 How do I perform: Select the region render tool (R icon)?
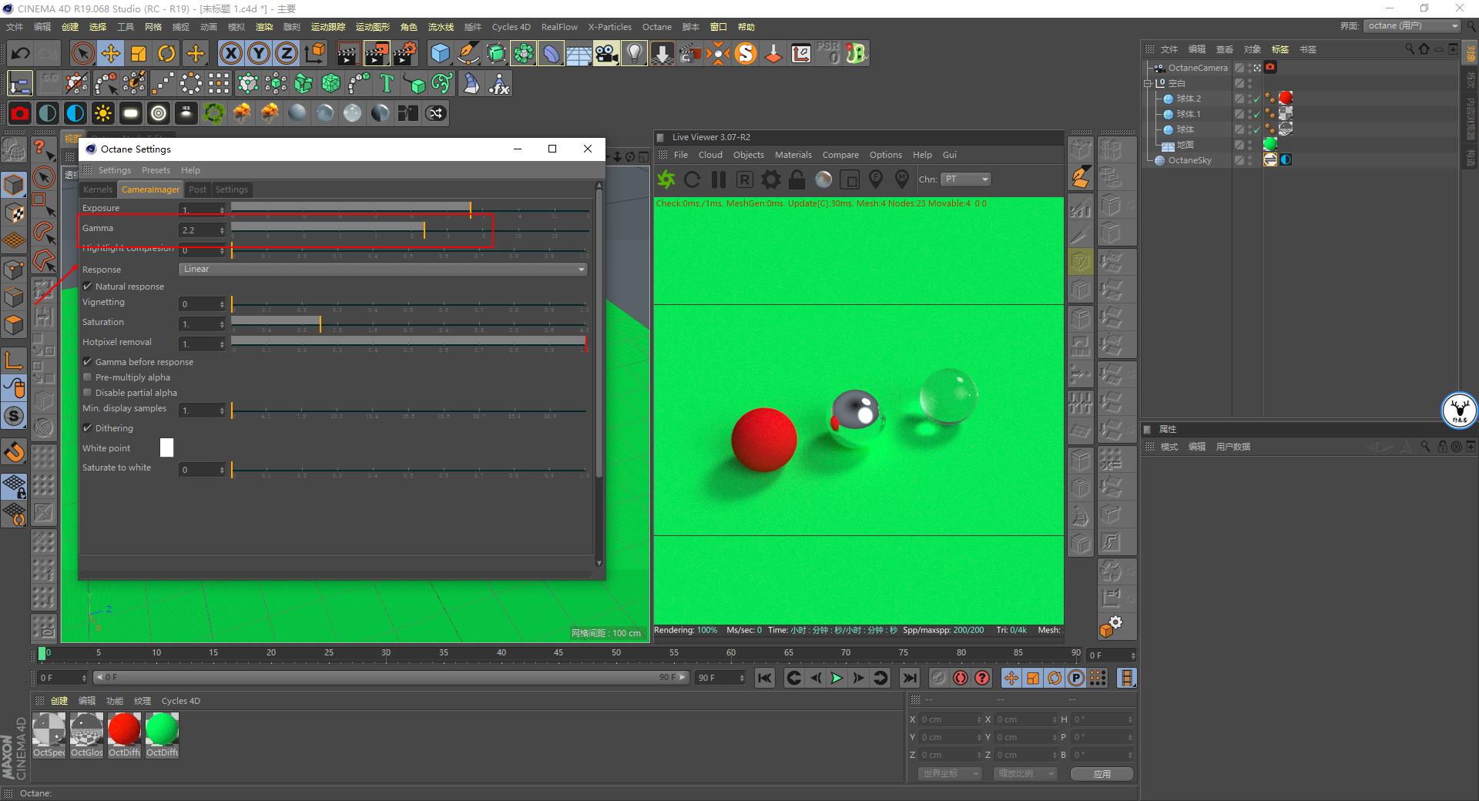[x=743, y=179]
